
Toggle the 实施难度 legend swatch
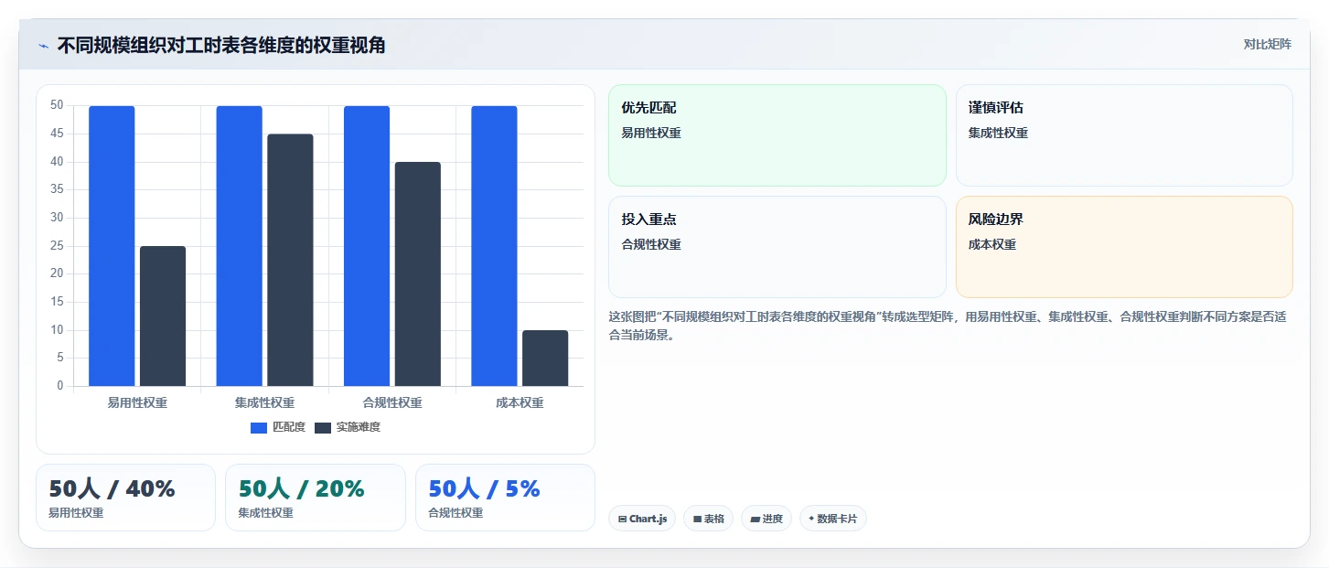(x=323, y=427)
